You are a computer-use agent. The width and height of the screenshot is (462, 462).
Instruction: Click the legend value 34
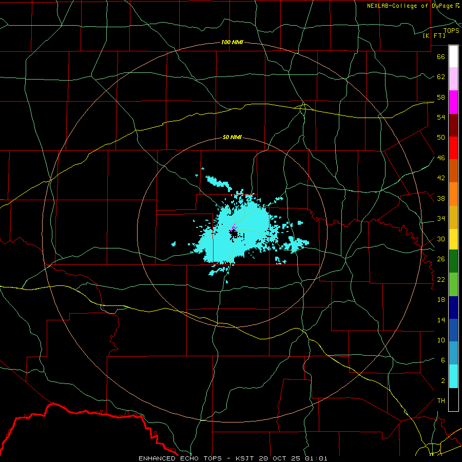[441, 219]
